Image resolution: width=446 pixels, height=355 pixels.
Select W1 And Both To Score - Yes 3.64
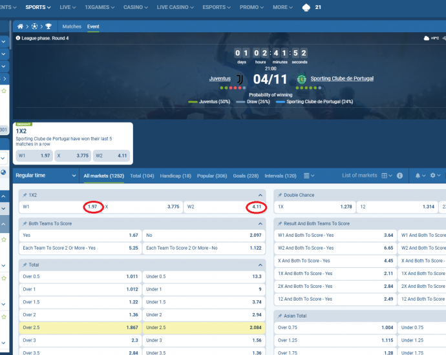335,235
